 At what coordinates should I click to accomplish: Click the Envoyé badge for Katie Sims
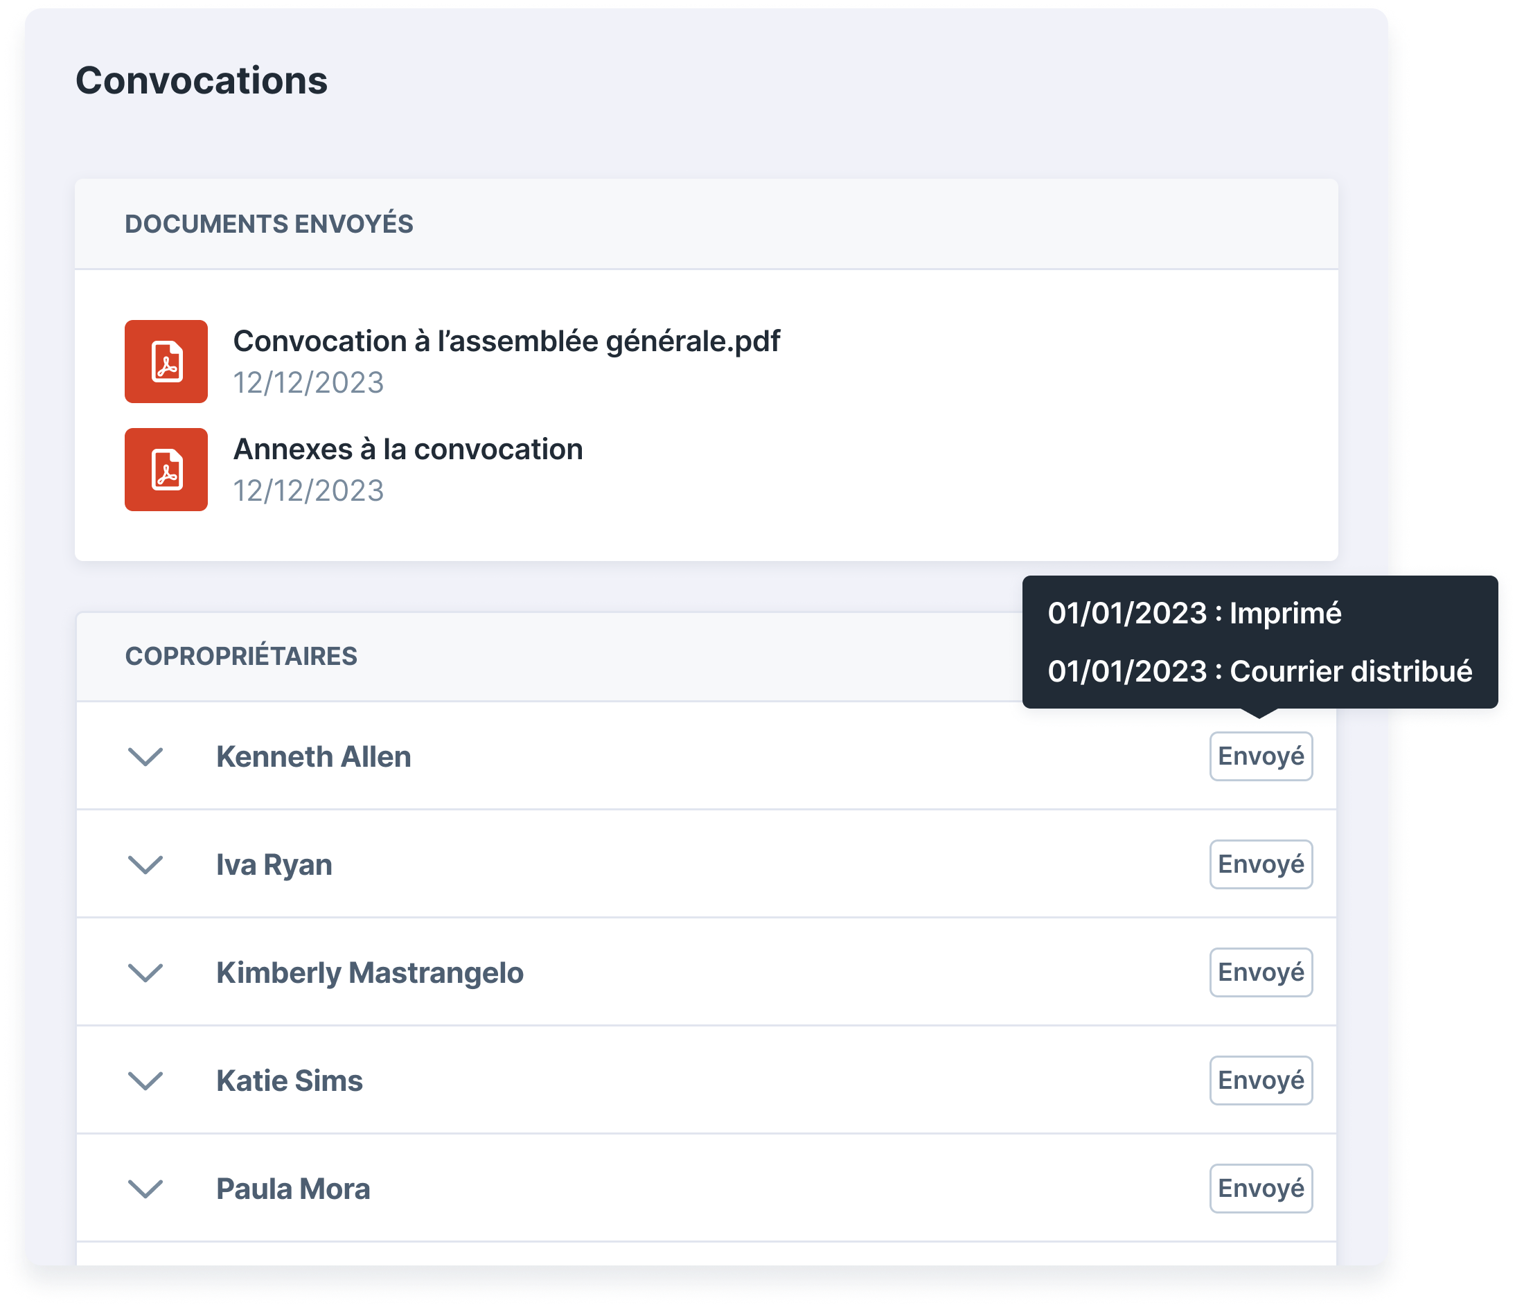click(1261, 1081)
